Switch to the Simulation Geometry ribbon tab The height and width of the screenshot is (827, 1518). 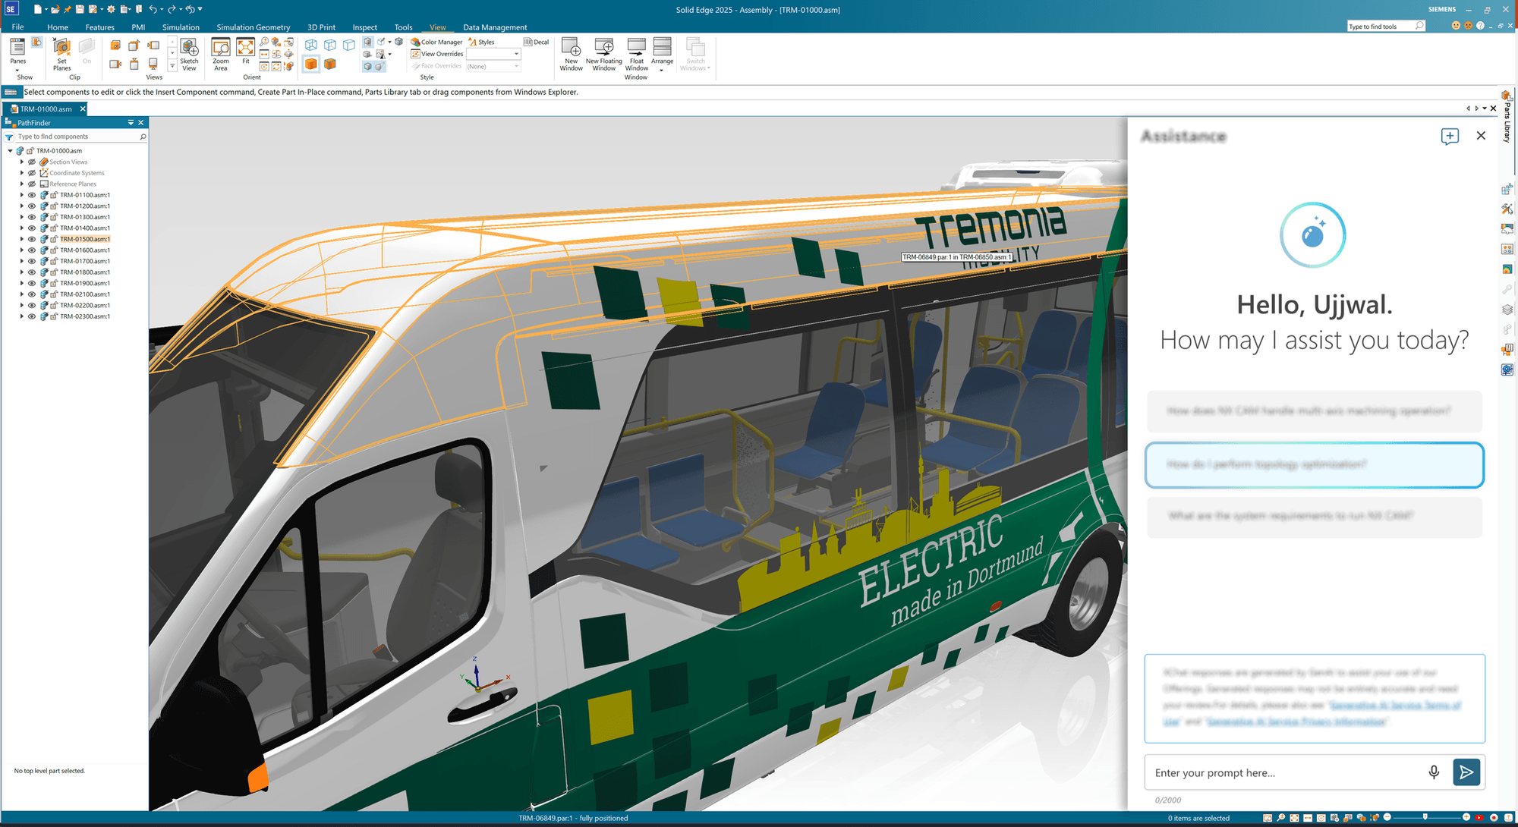[x=253, y=27]
